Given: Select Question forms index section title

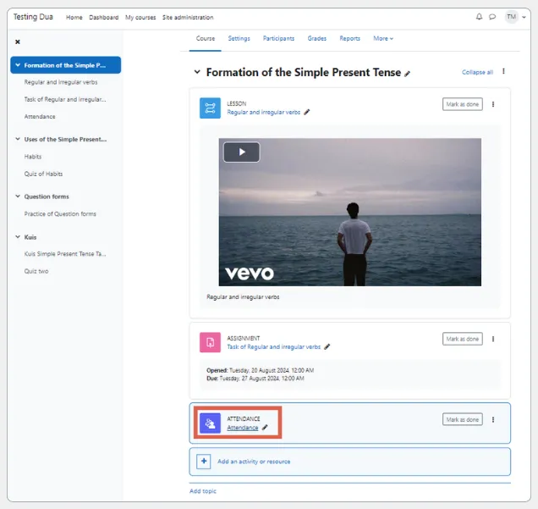Looking at the screenshot, I should pos(47,196).
